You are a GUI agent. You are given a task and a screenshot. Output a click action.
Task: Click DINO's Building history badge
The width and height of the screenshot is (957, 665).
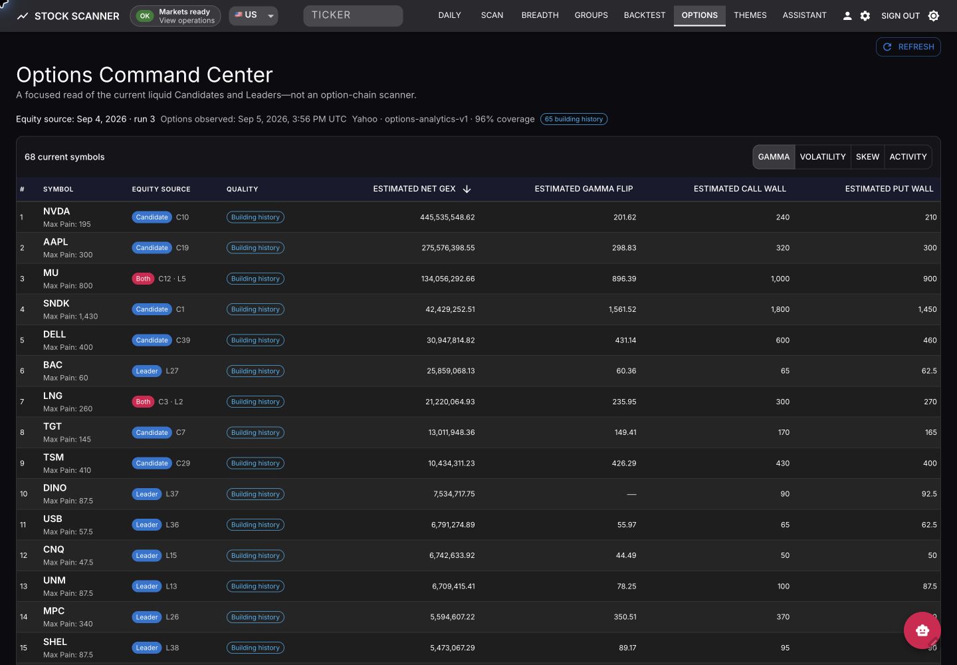pos(255,494)
